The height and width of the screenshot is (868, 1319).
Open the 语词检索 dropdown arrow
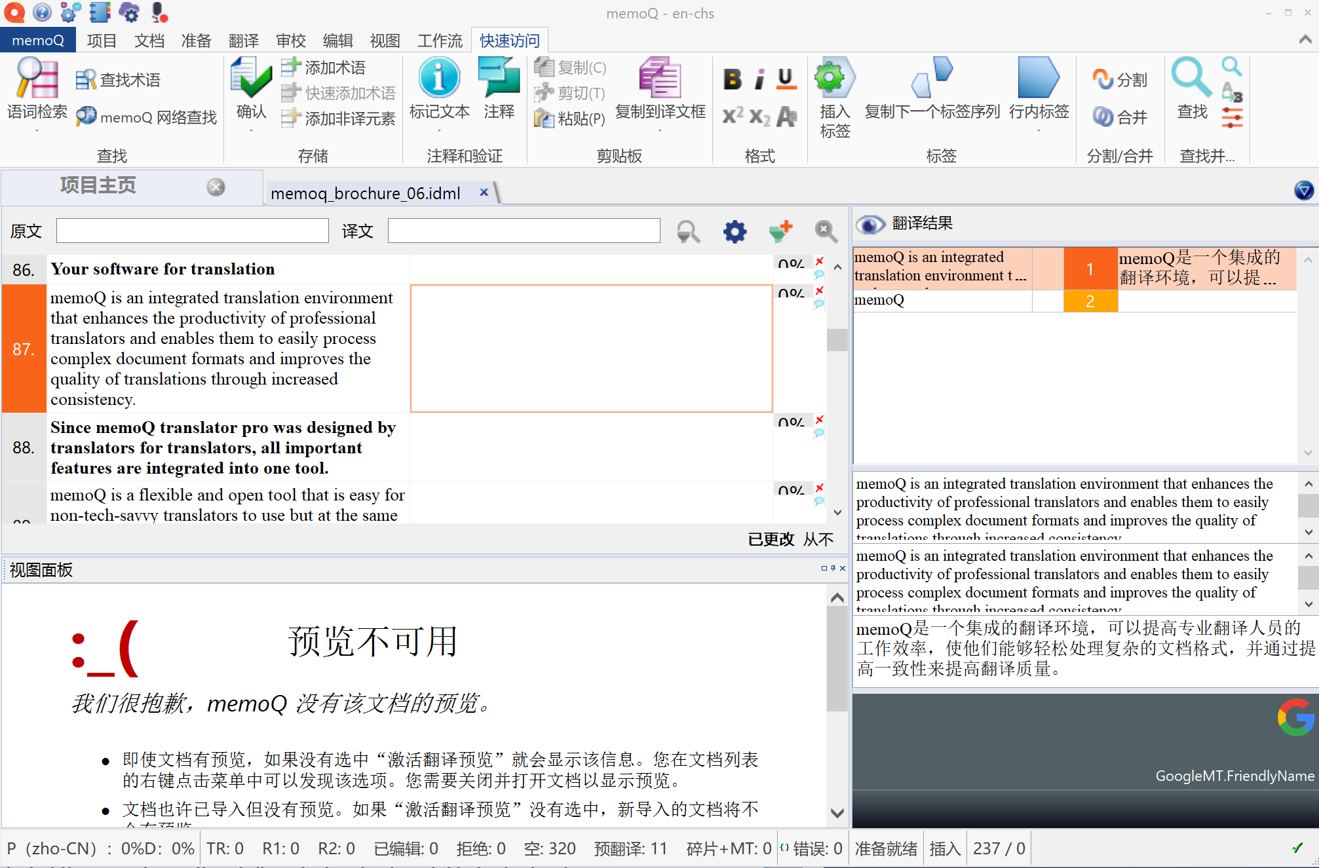coord(36,131)
